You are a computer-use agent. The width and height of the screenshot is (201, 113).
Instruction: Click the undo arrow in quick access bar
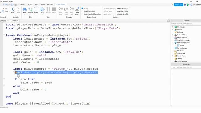click(x=6, y=5)
